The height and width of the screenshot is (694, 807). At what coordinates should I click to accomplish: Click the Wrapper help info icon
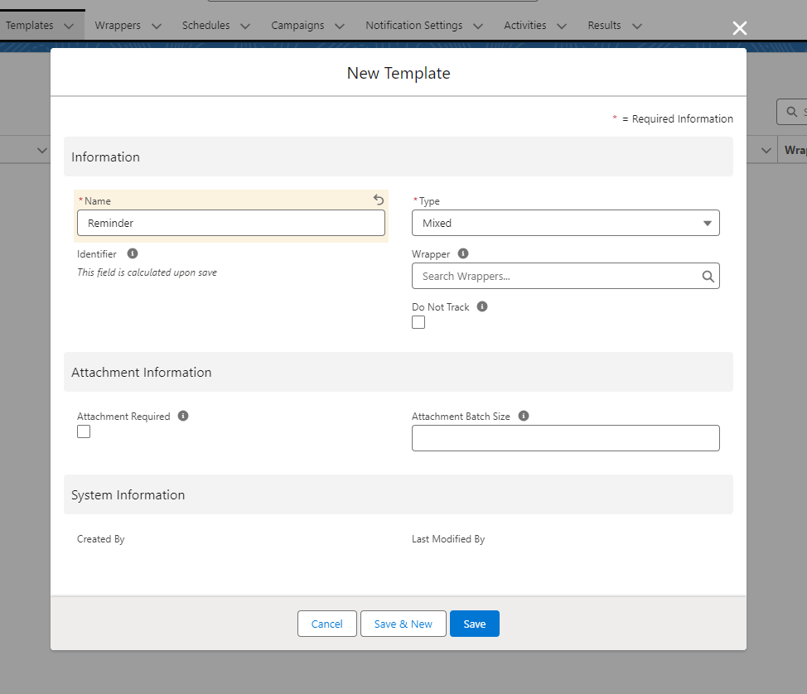coord(463,254)
